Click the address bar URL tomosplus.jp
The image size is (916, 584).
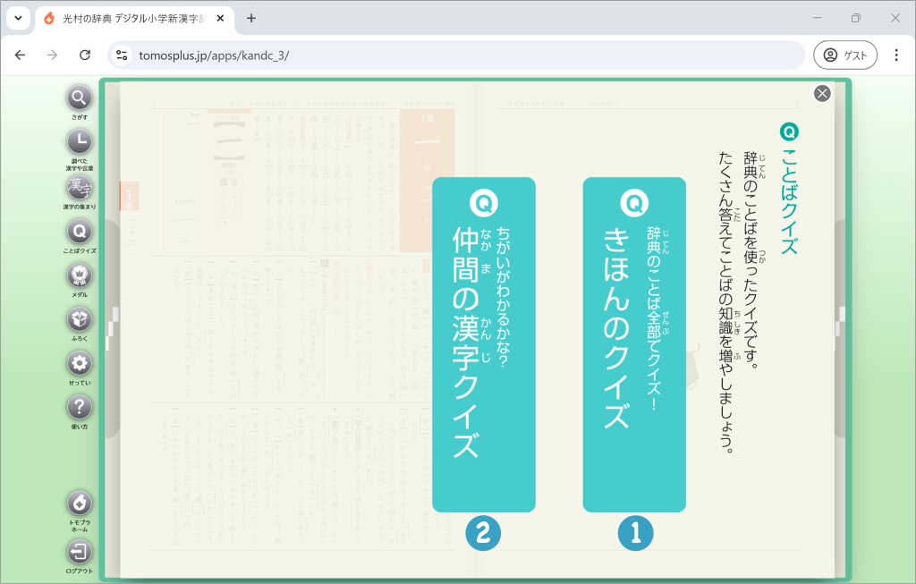[x=214, y=55]
